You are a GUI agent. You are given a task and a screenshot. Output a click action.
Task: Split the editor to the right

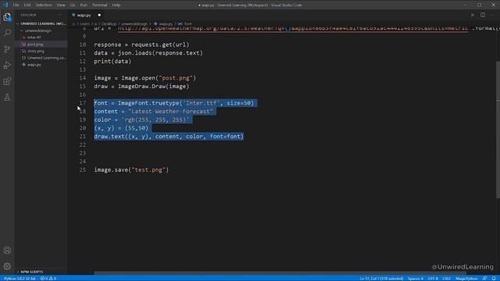pos(483,15)
